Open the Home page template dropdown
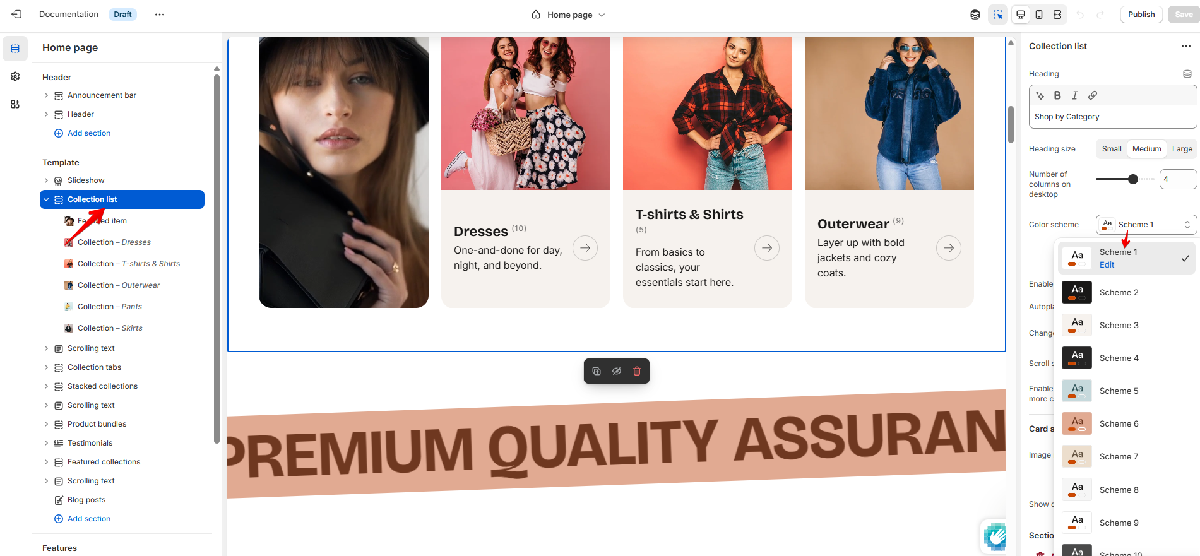1200x556 pixels. pos(568,15)
